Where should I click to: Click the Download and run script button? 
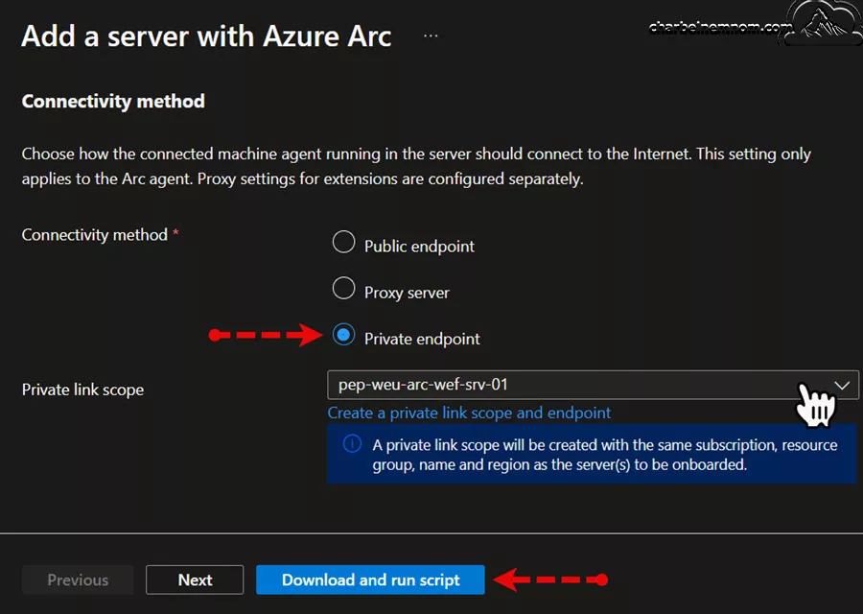(370, 579)
